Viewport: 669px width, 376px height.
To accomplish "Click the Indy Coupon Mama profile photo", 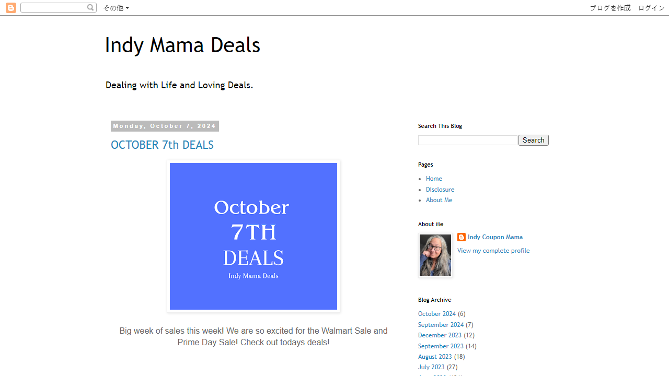I will coord(435,255).
